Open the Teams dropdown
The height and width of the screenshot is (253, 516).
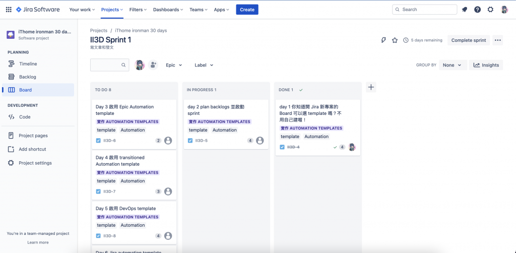click(x=199, y=10)
